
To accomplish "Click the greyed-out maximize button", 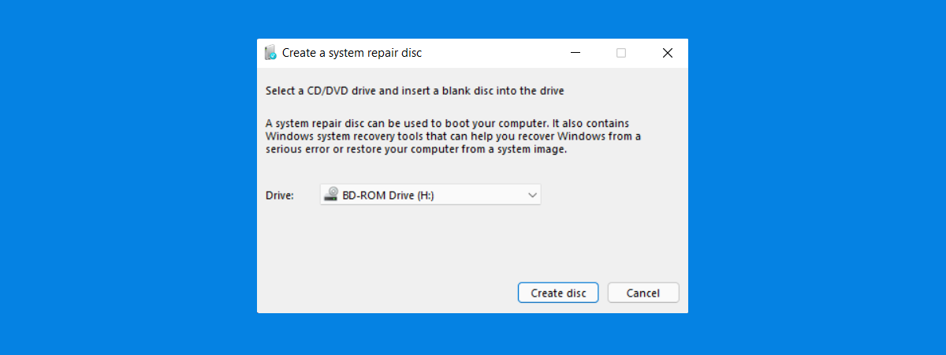I will [621, 53].
